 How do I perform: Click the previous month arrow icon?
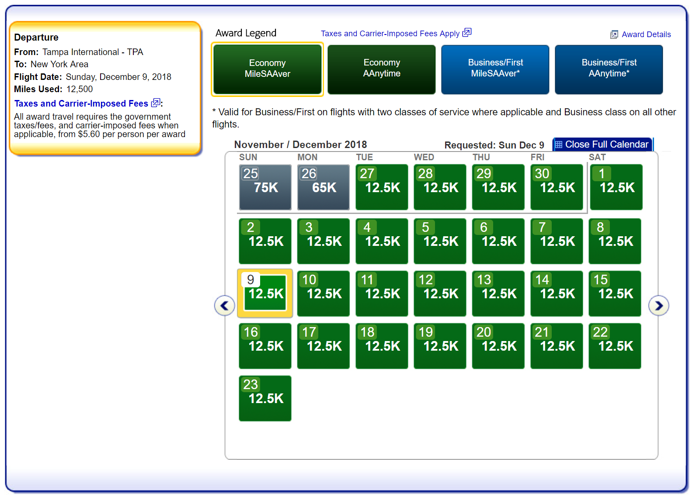225,306
